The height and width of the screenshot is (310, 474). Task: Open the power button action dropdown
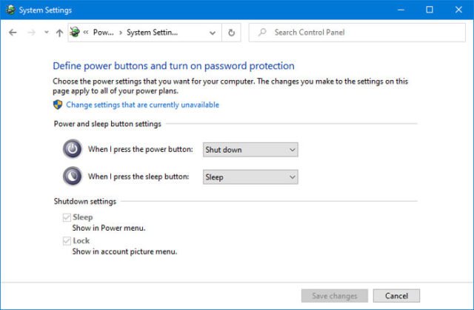click(250, 150)
